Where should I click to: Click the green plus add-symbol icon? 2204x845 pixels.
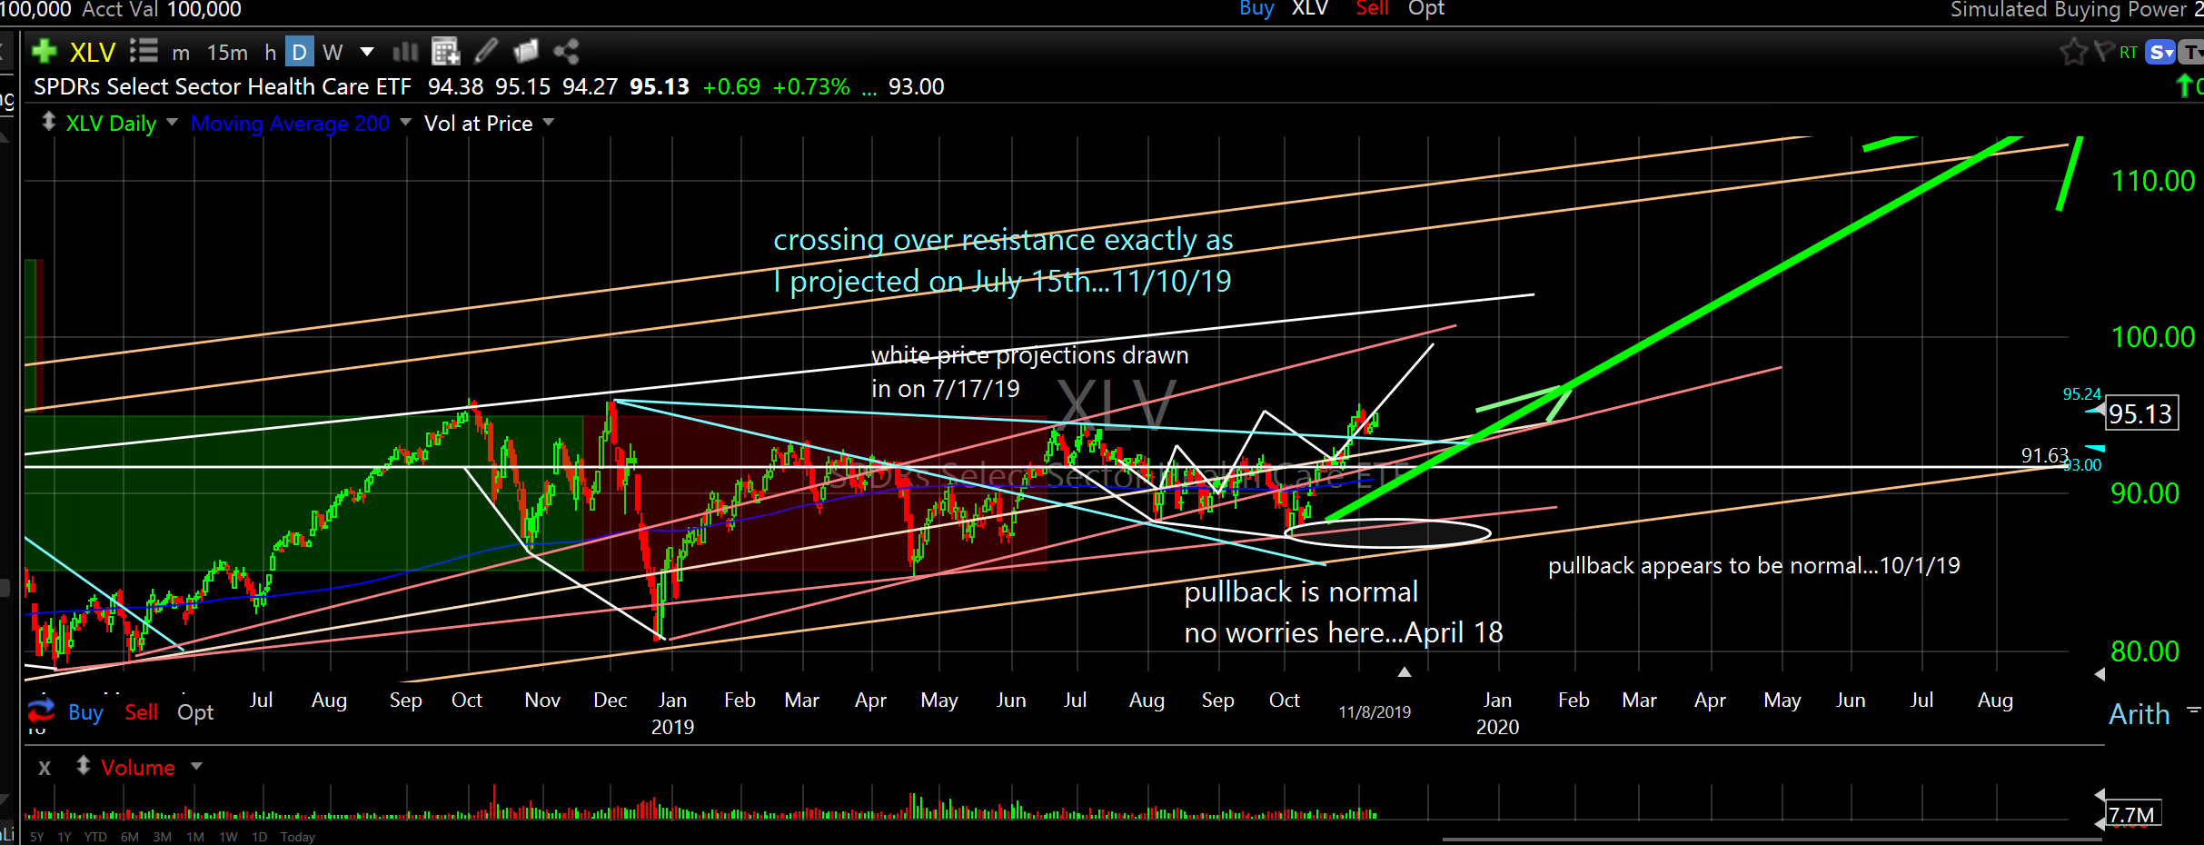[44, 52]
